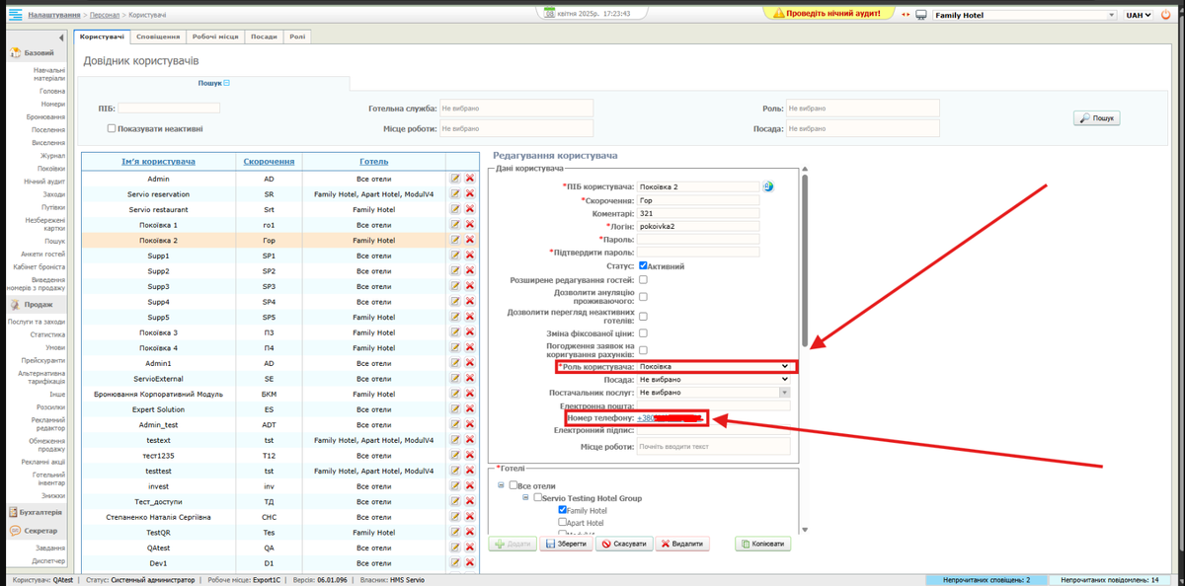1185x586 pixels.
Task: Click the Зберегти save button
Action: coord(566,544)
